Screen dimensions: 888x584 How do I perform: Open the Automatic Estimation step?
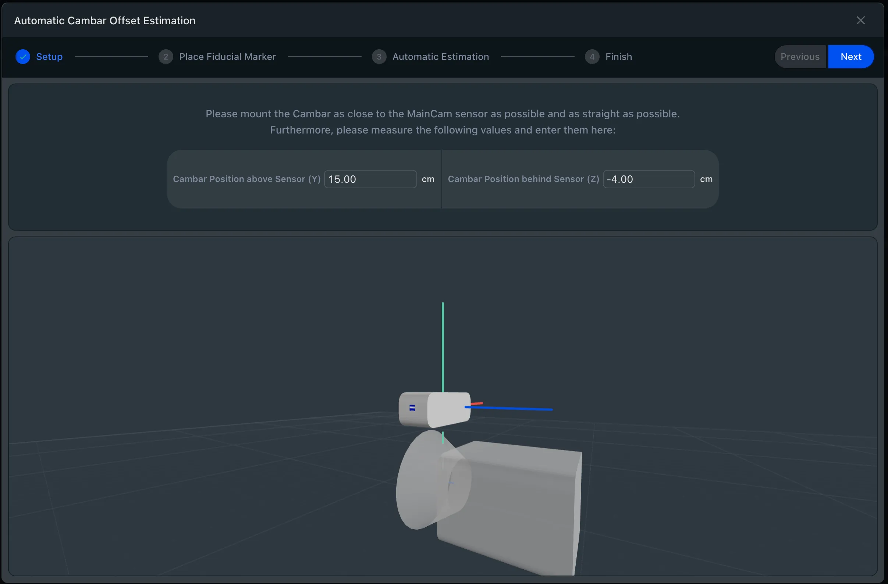[441, 57]
